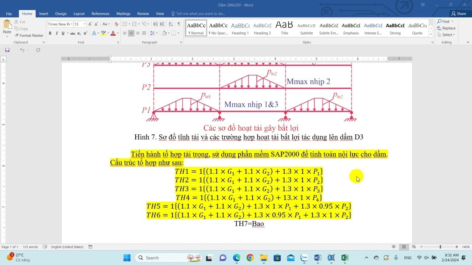Open the Numbering list dropdown arrow
Screen dimensions: 472x265
tap(140, 24)
